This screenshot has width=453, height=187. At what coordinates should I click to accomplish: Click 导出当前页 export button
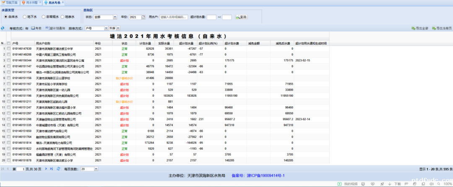tap(442, 28)
